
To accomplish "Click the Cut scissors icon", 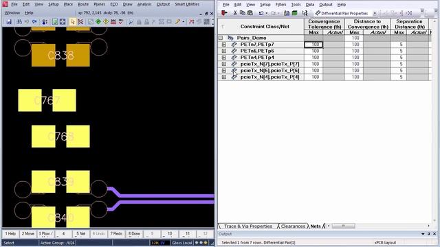I will click(x=235, y=13).
